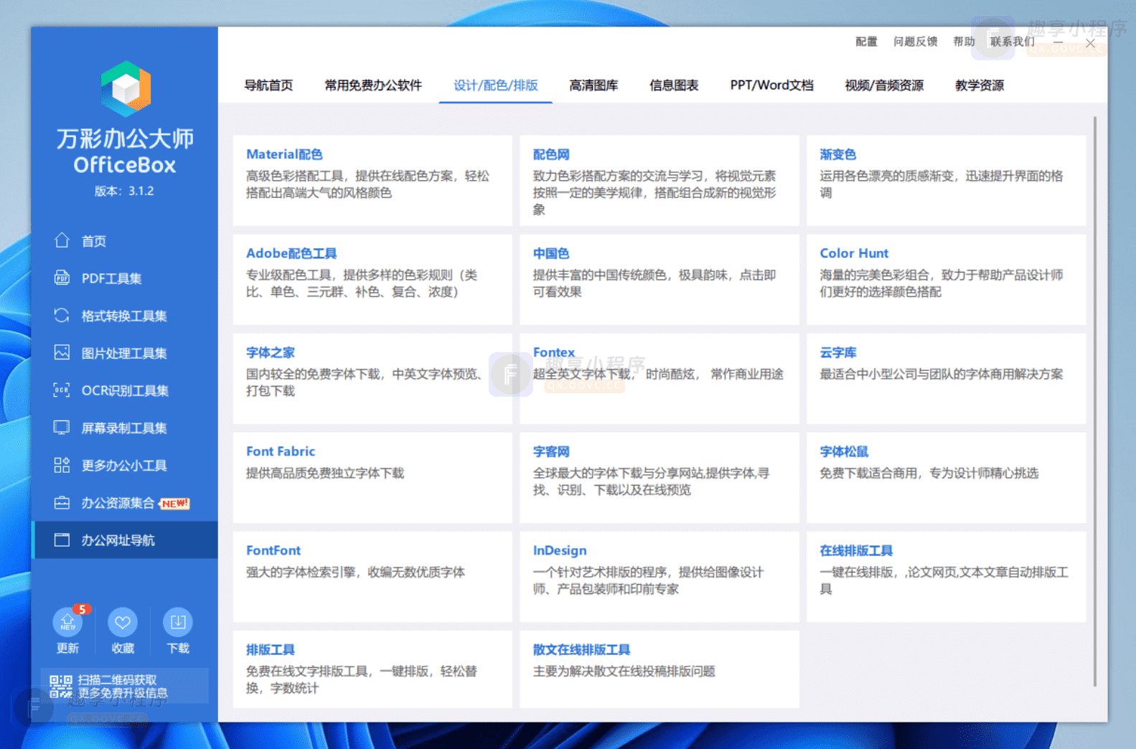Open the Color Hunt link
1136x749 pixels.
click(854, 253)
